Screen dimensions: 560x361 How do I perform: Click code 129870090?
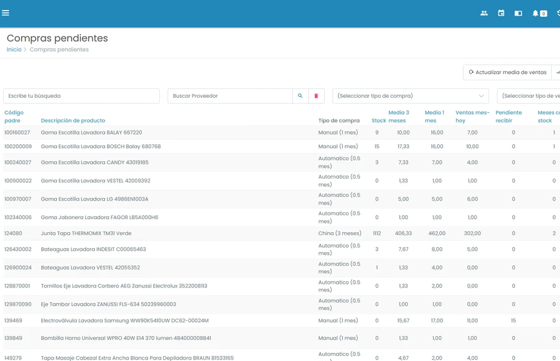coord(18,304)
